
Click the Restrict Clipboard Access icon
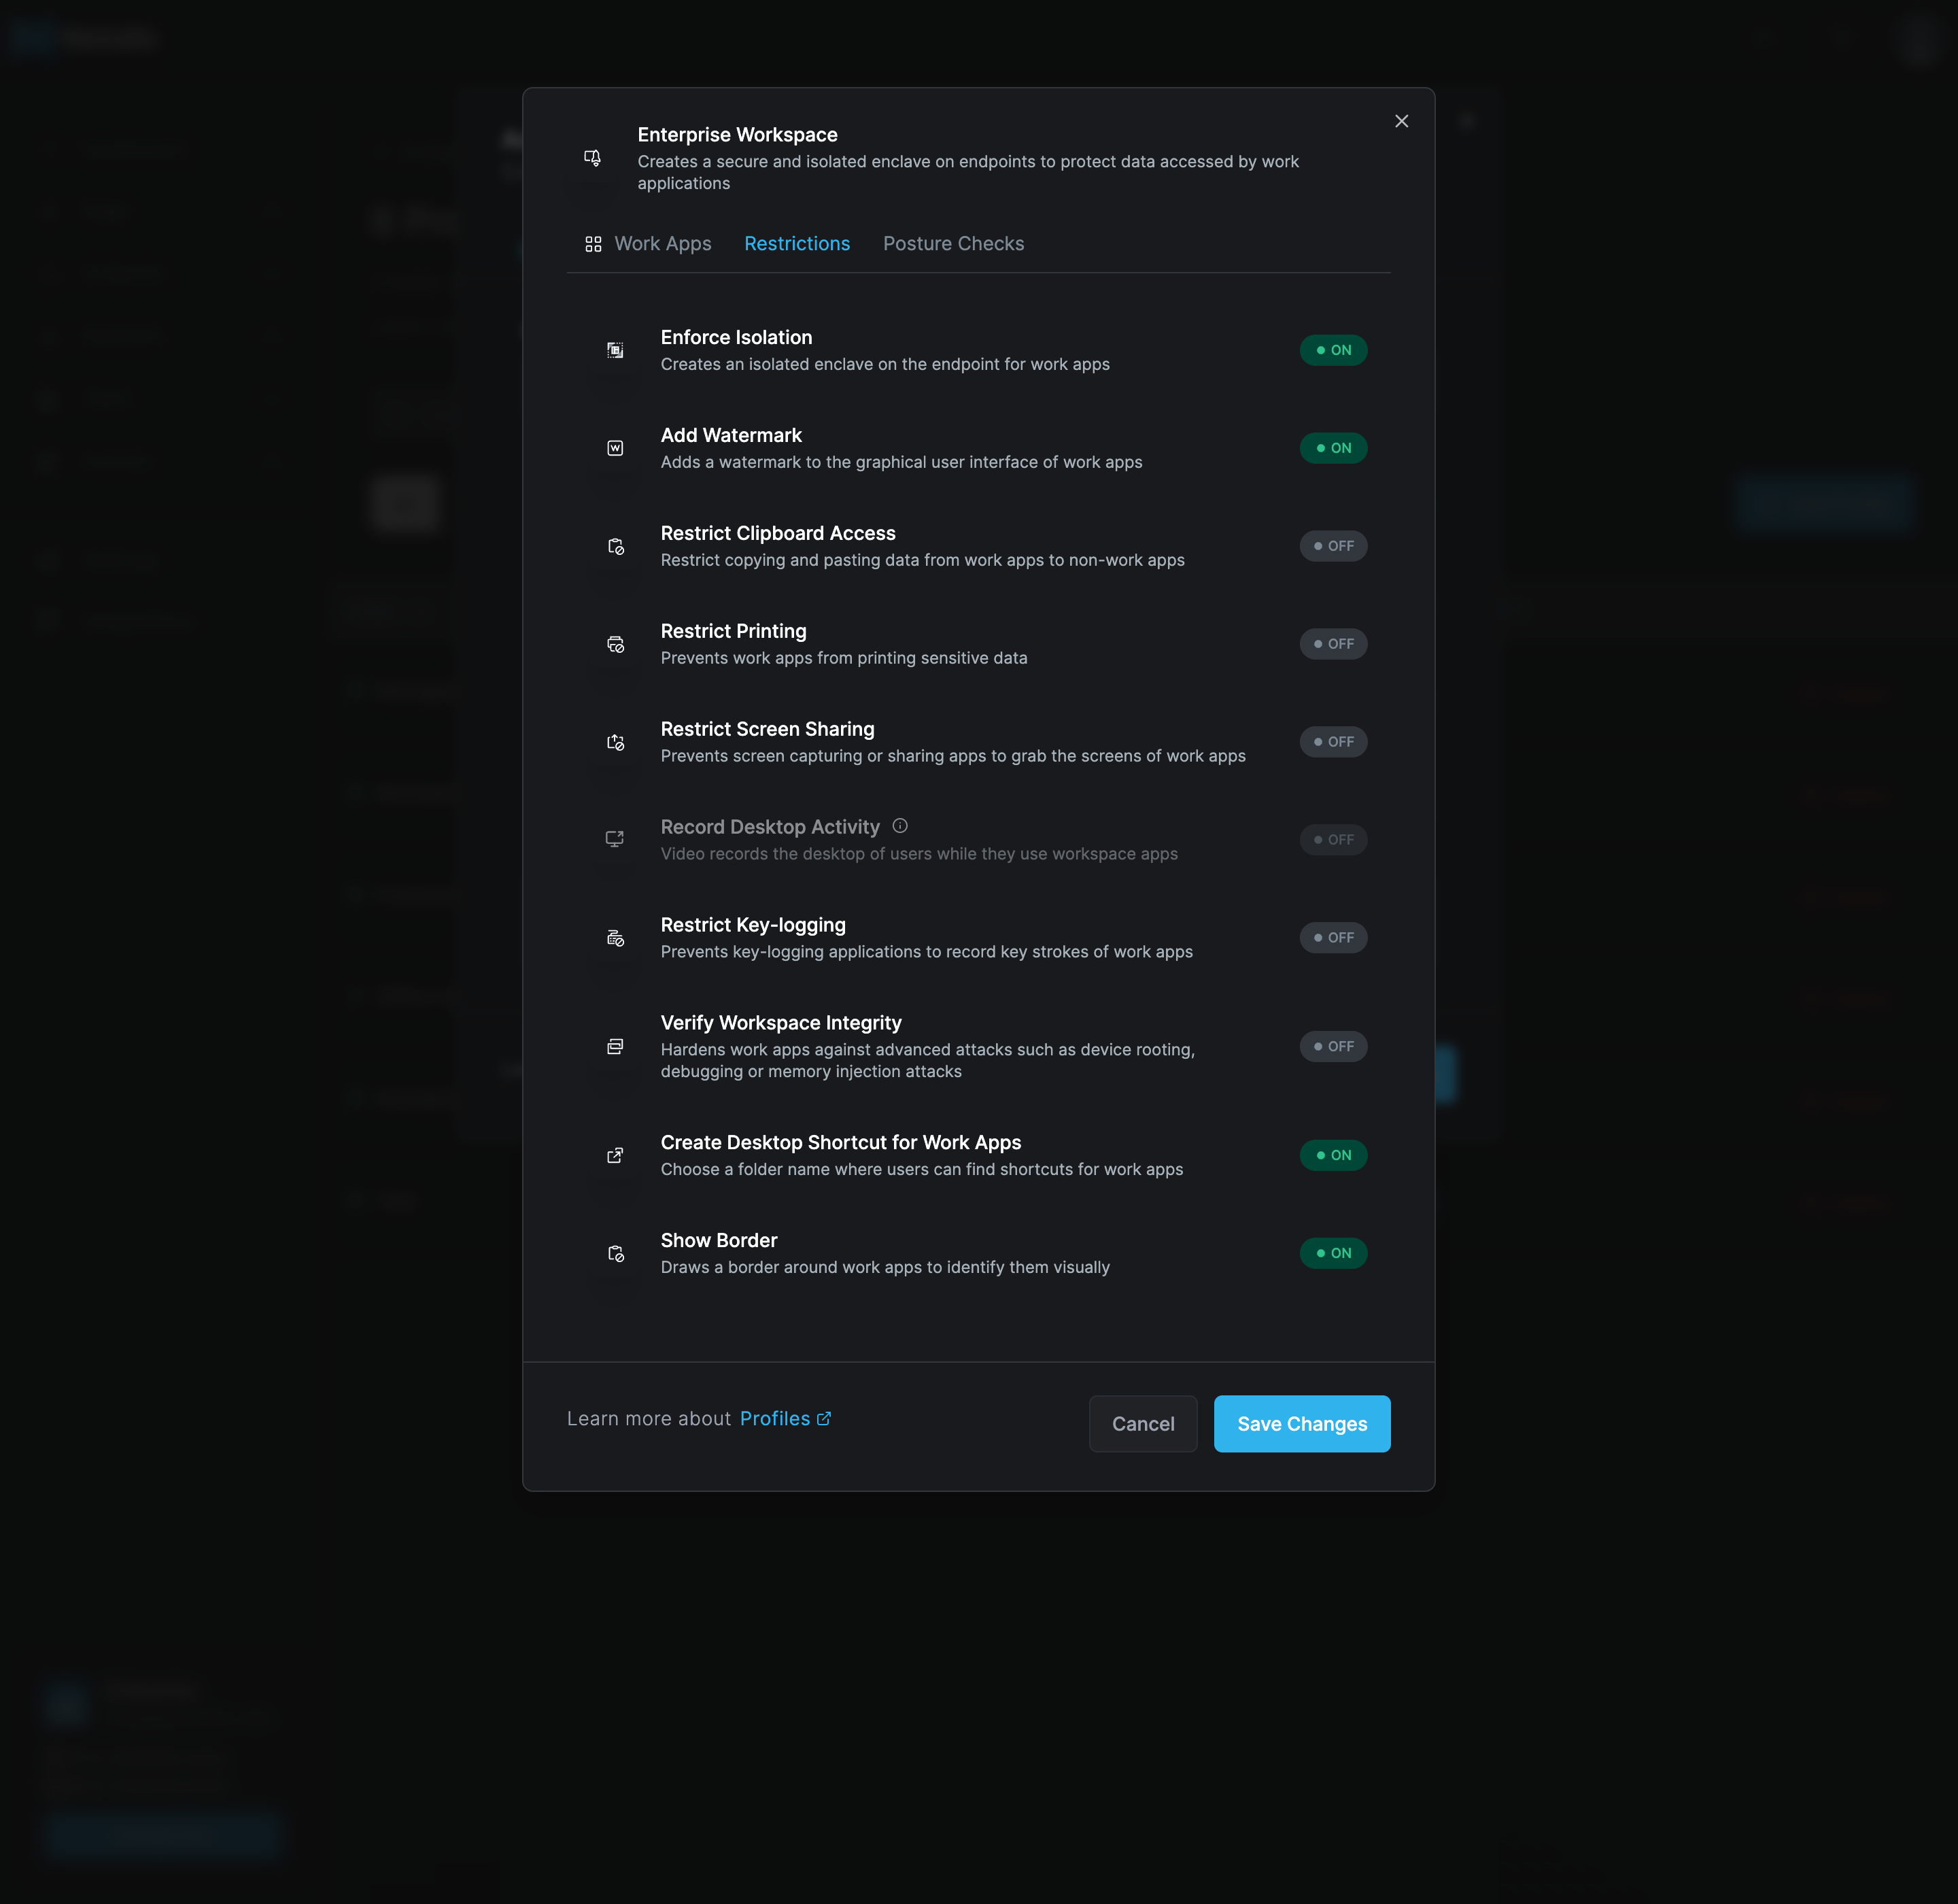615,546
